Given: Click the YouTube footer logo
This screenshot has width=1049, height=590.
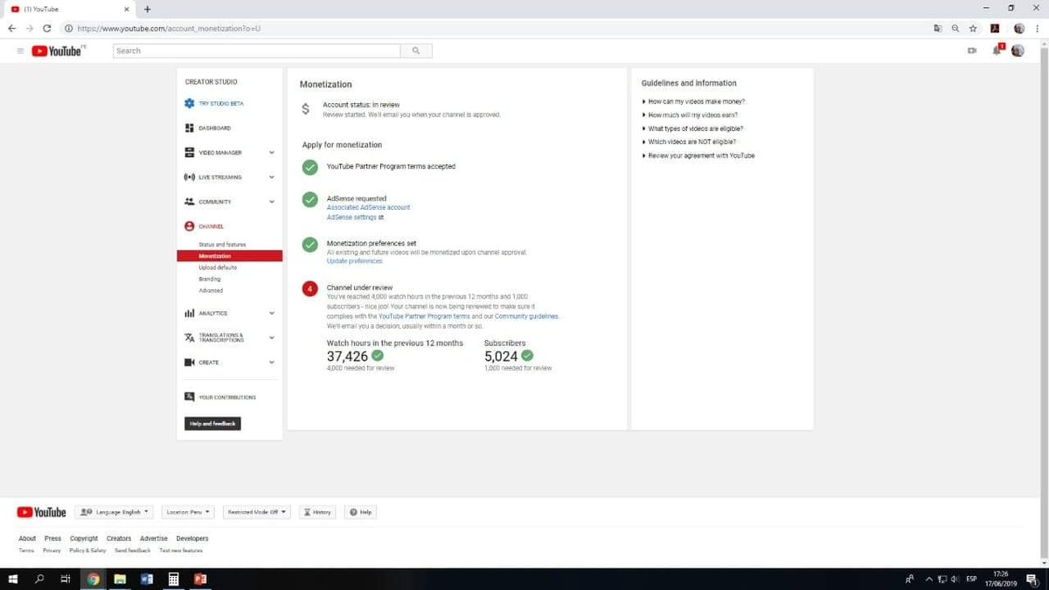Looking at the screenshot, I should [x=42, y=512].
